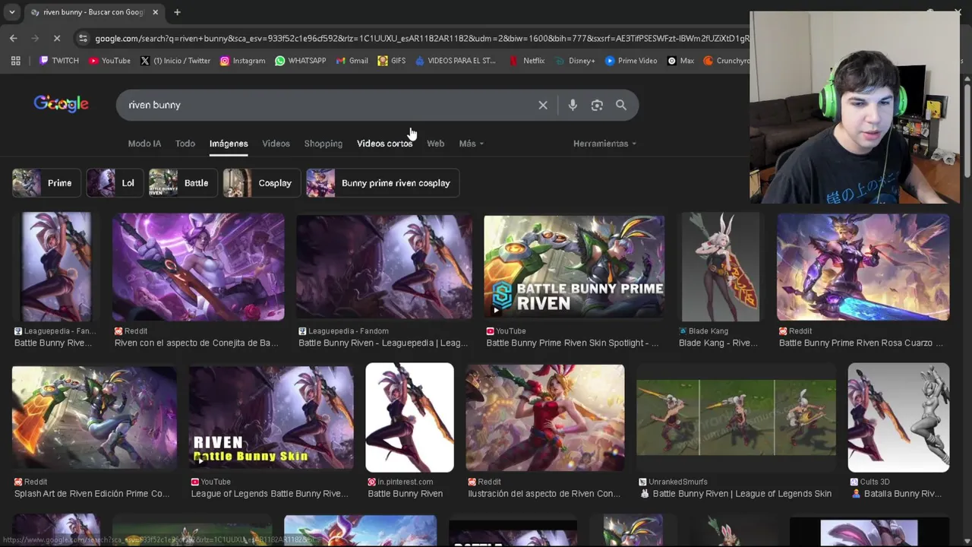Screen dimensions: 972x547
Task: View site information icon in address bar
Action: click(x=83, y=38)
